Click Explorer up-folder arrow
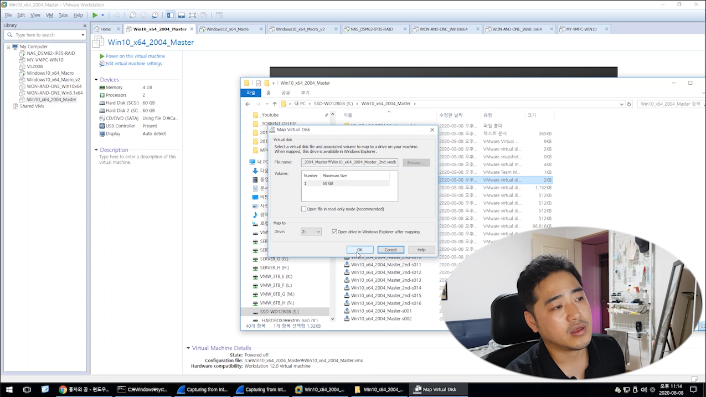The height and width of the screenshot is (397, 706). tap(275, 104)
